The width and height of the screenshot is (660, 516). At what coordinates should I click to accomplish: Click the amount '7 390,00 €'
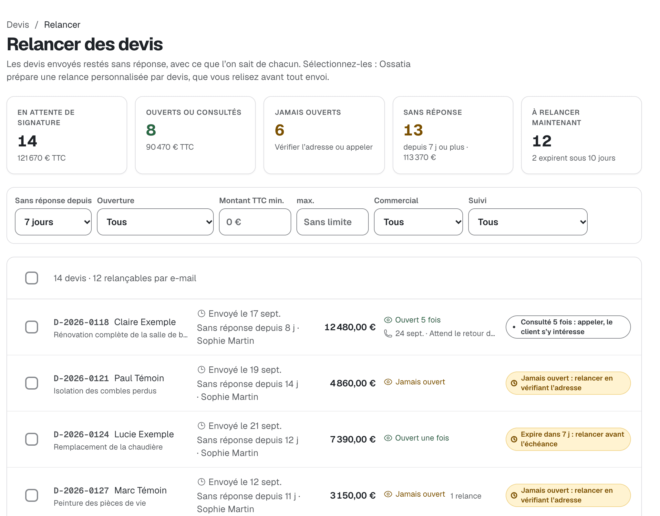click(353, 439)
